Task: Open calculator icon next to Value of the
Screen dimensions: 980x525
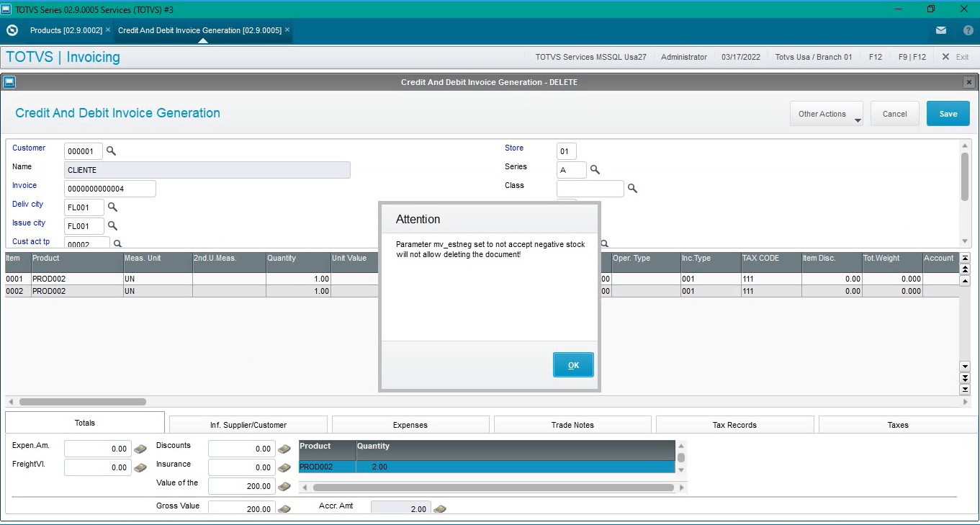Action: [284, 486]
